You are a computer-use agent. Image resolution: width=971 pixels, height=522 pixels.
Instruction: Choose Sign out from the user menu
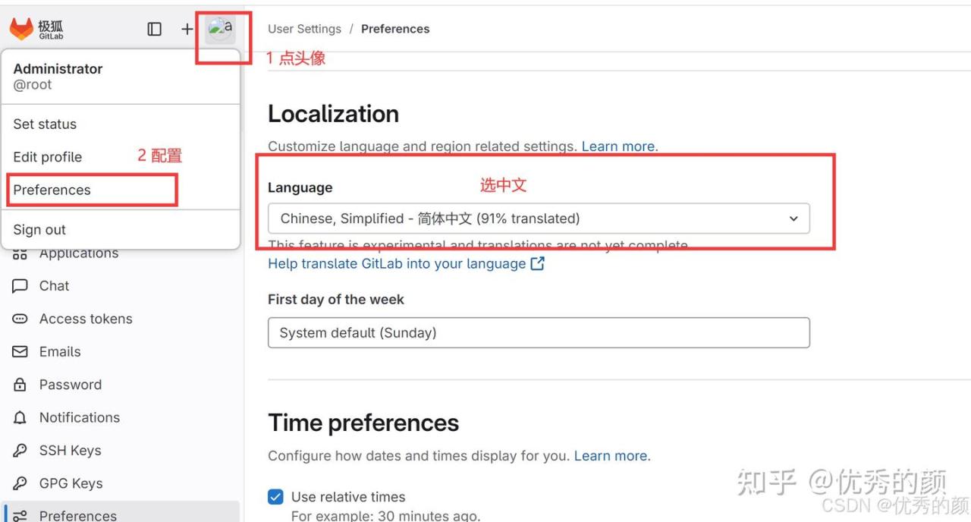click(x=39, y=230)
